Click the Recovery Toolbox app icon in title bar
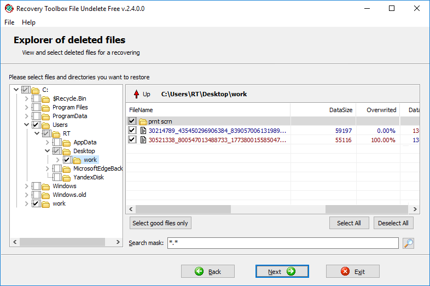Viewport: 430px width, 286px height. (x=9, y=9)
